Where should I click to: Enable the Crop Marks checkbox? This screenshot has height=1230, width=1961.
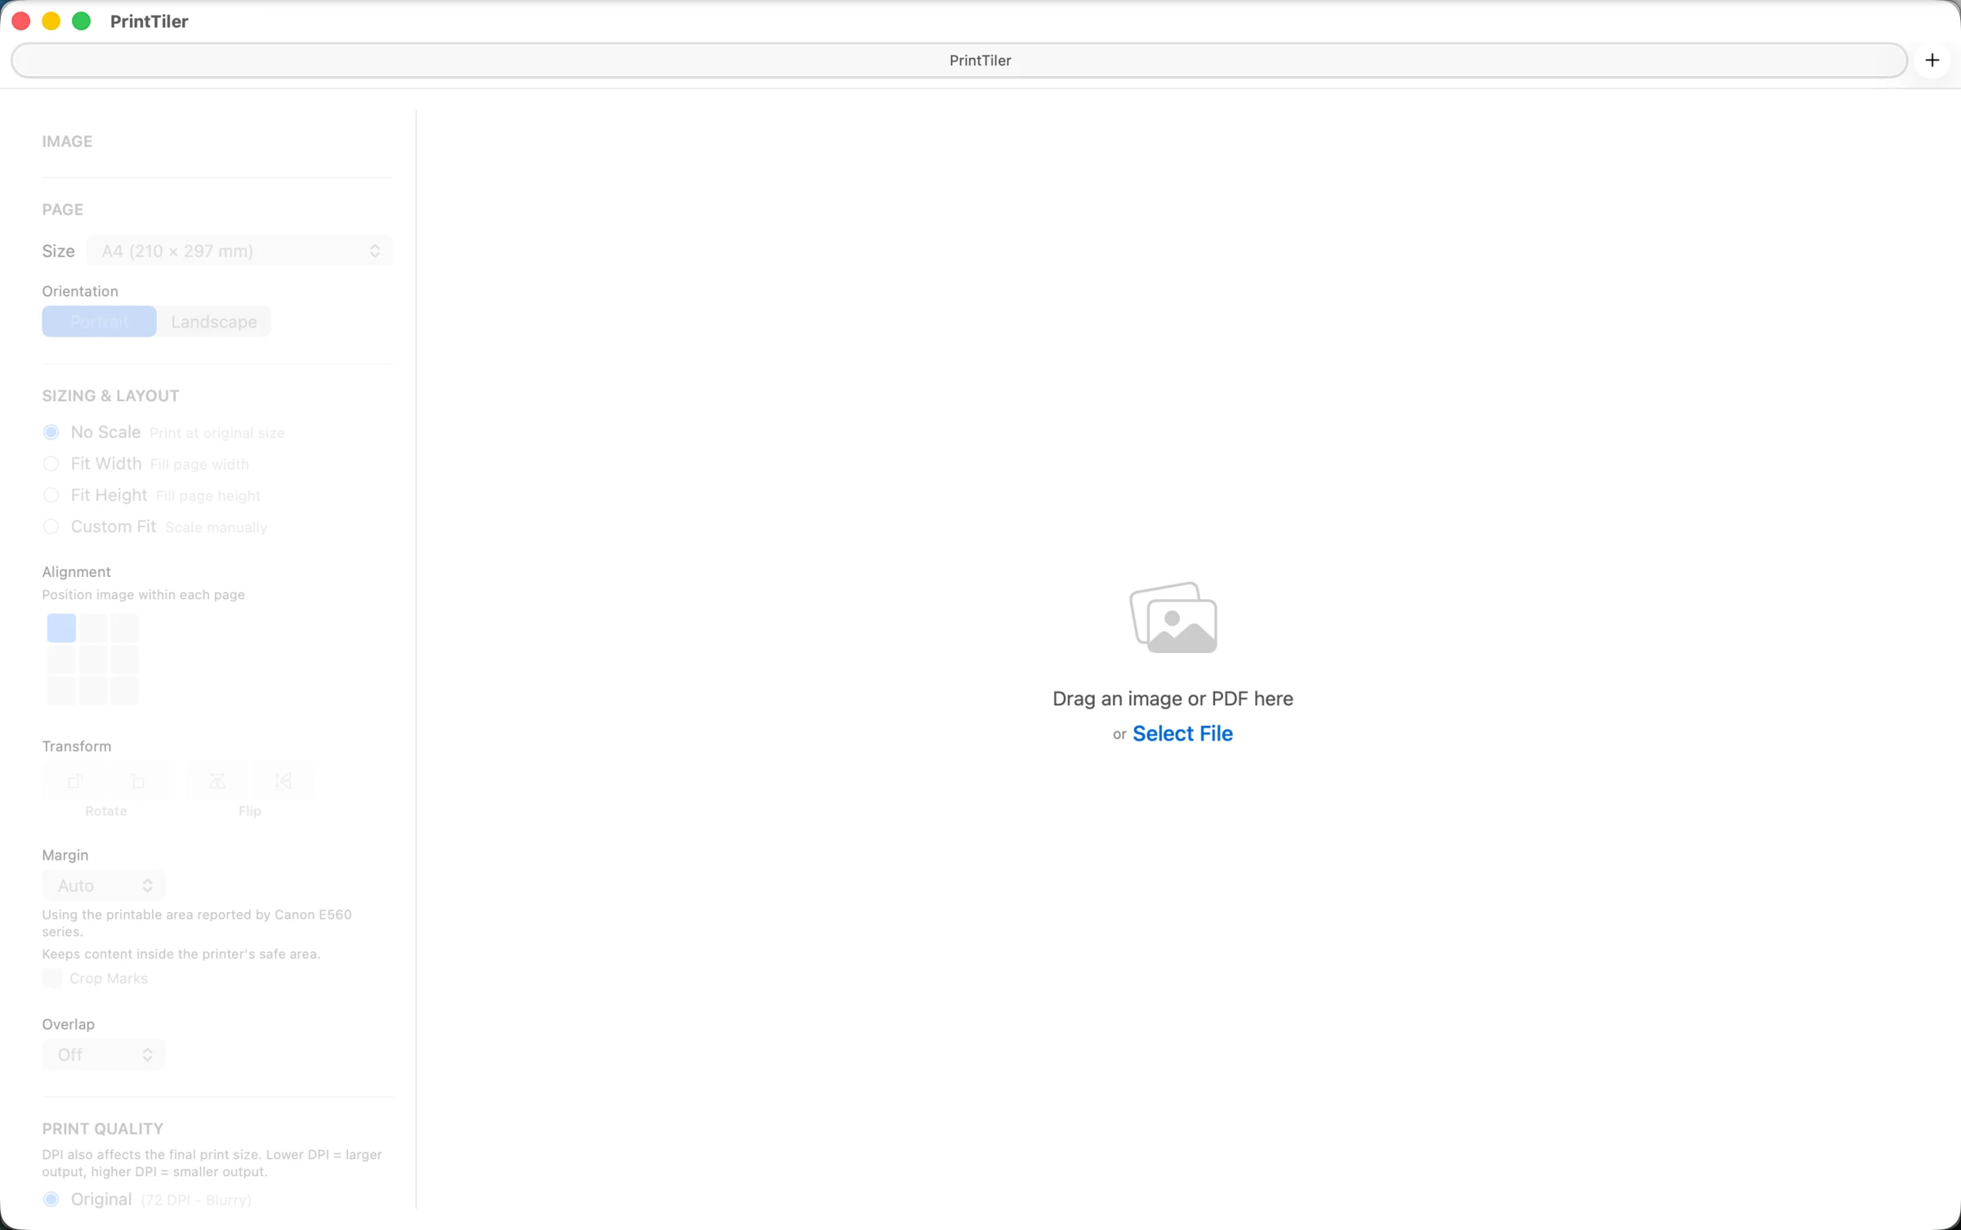52,978
